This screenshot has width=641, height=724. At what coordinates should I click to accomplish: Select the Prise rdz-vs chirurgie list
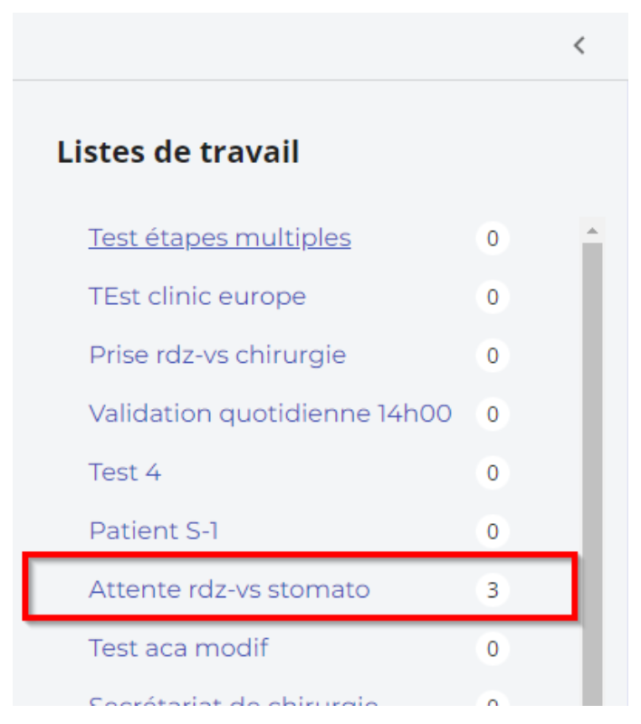[x=217, y=355]
